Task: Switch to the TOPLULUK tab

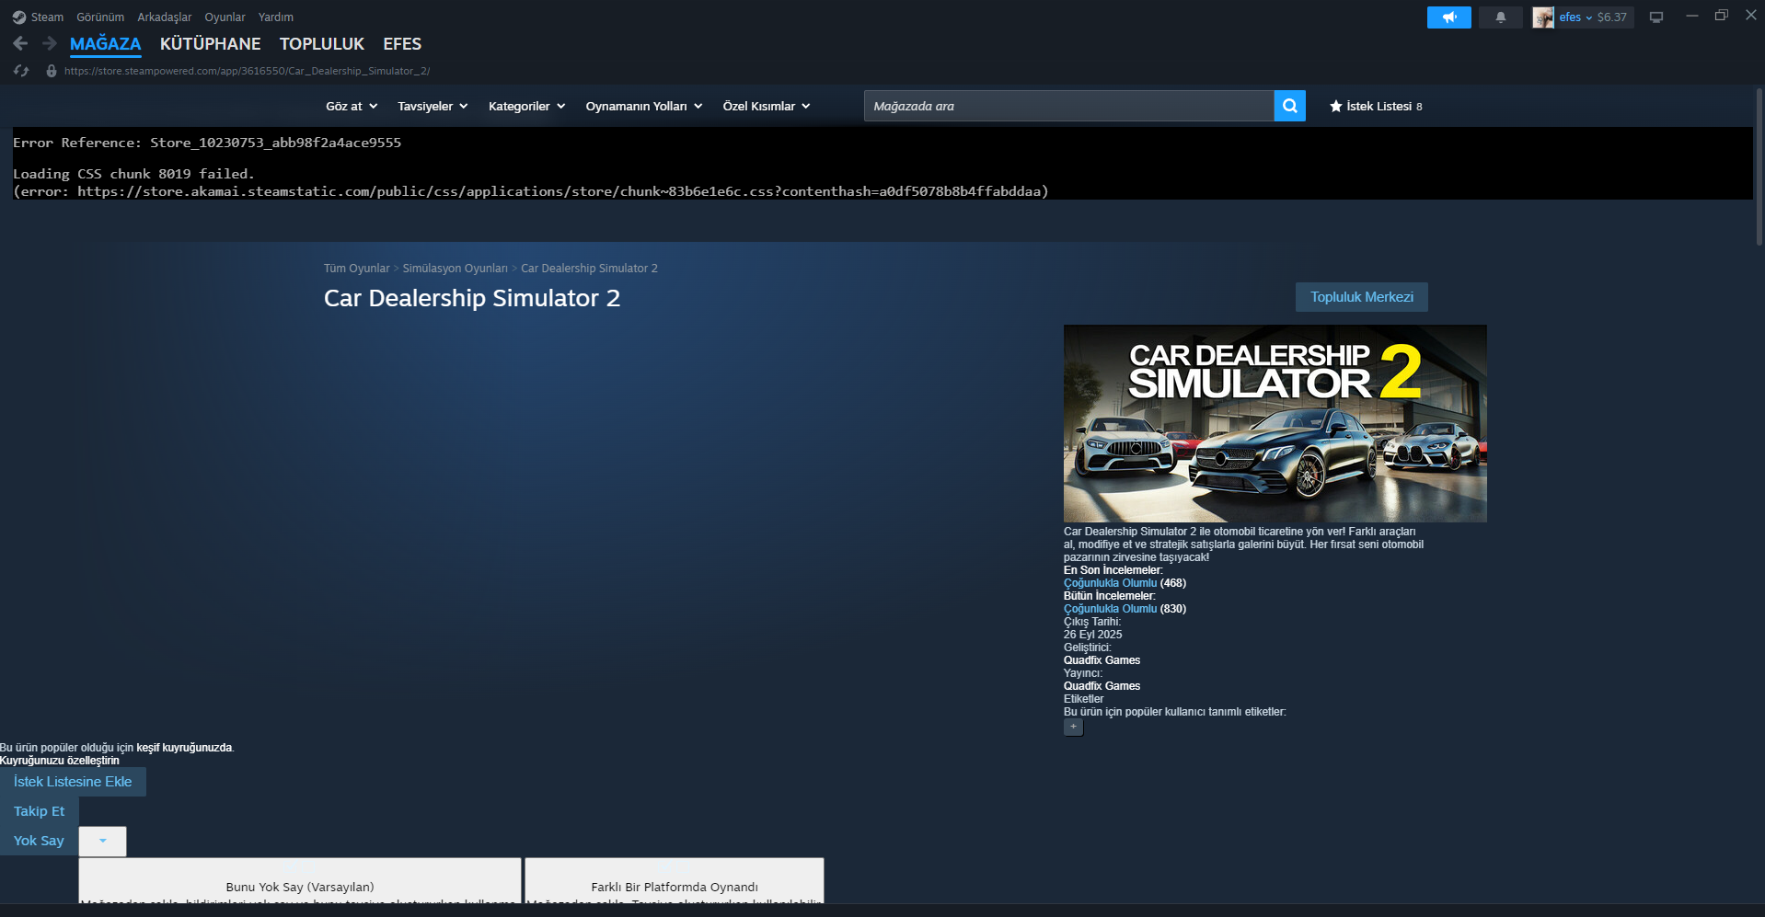Action: 322,44
